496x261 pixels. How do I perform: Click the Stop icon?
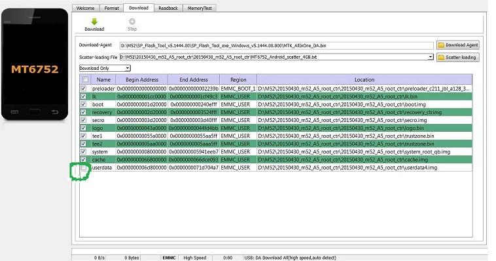[x=132, y=22]
